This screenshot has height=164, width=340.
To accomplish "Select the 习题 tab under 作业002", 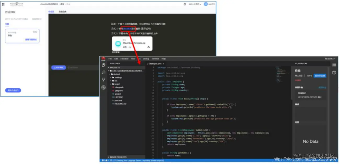I will pos(7,24).
